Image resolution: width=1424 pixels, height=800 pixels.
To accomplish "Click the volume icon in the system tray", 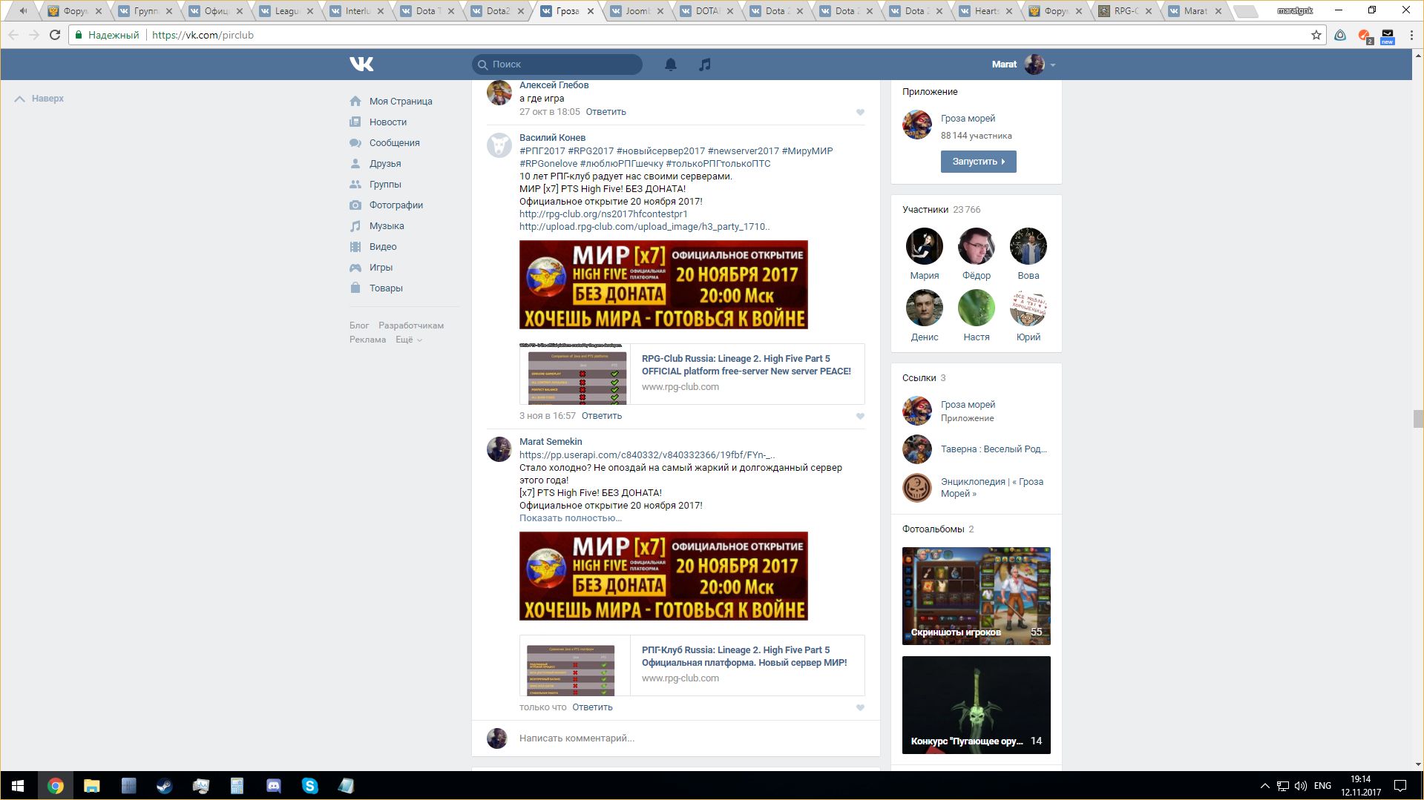I will (x=1301, y=786).
